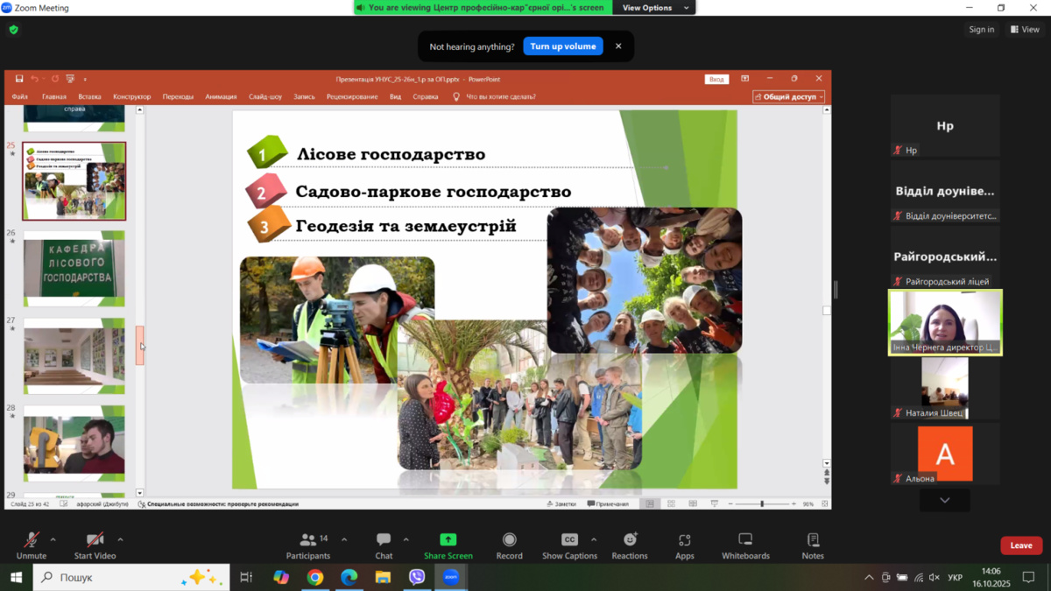Click the green Share Screen icon
The width and height of the screenshot is (1051, 591).
coord(448,540)
